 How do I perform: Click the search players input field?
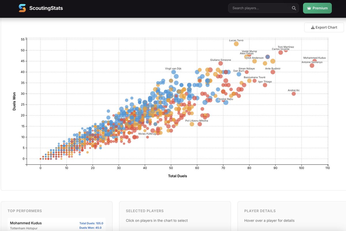point(261,8)
